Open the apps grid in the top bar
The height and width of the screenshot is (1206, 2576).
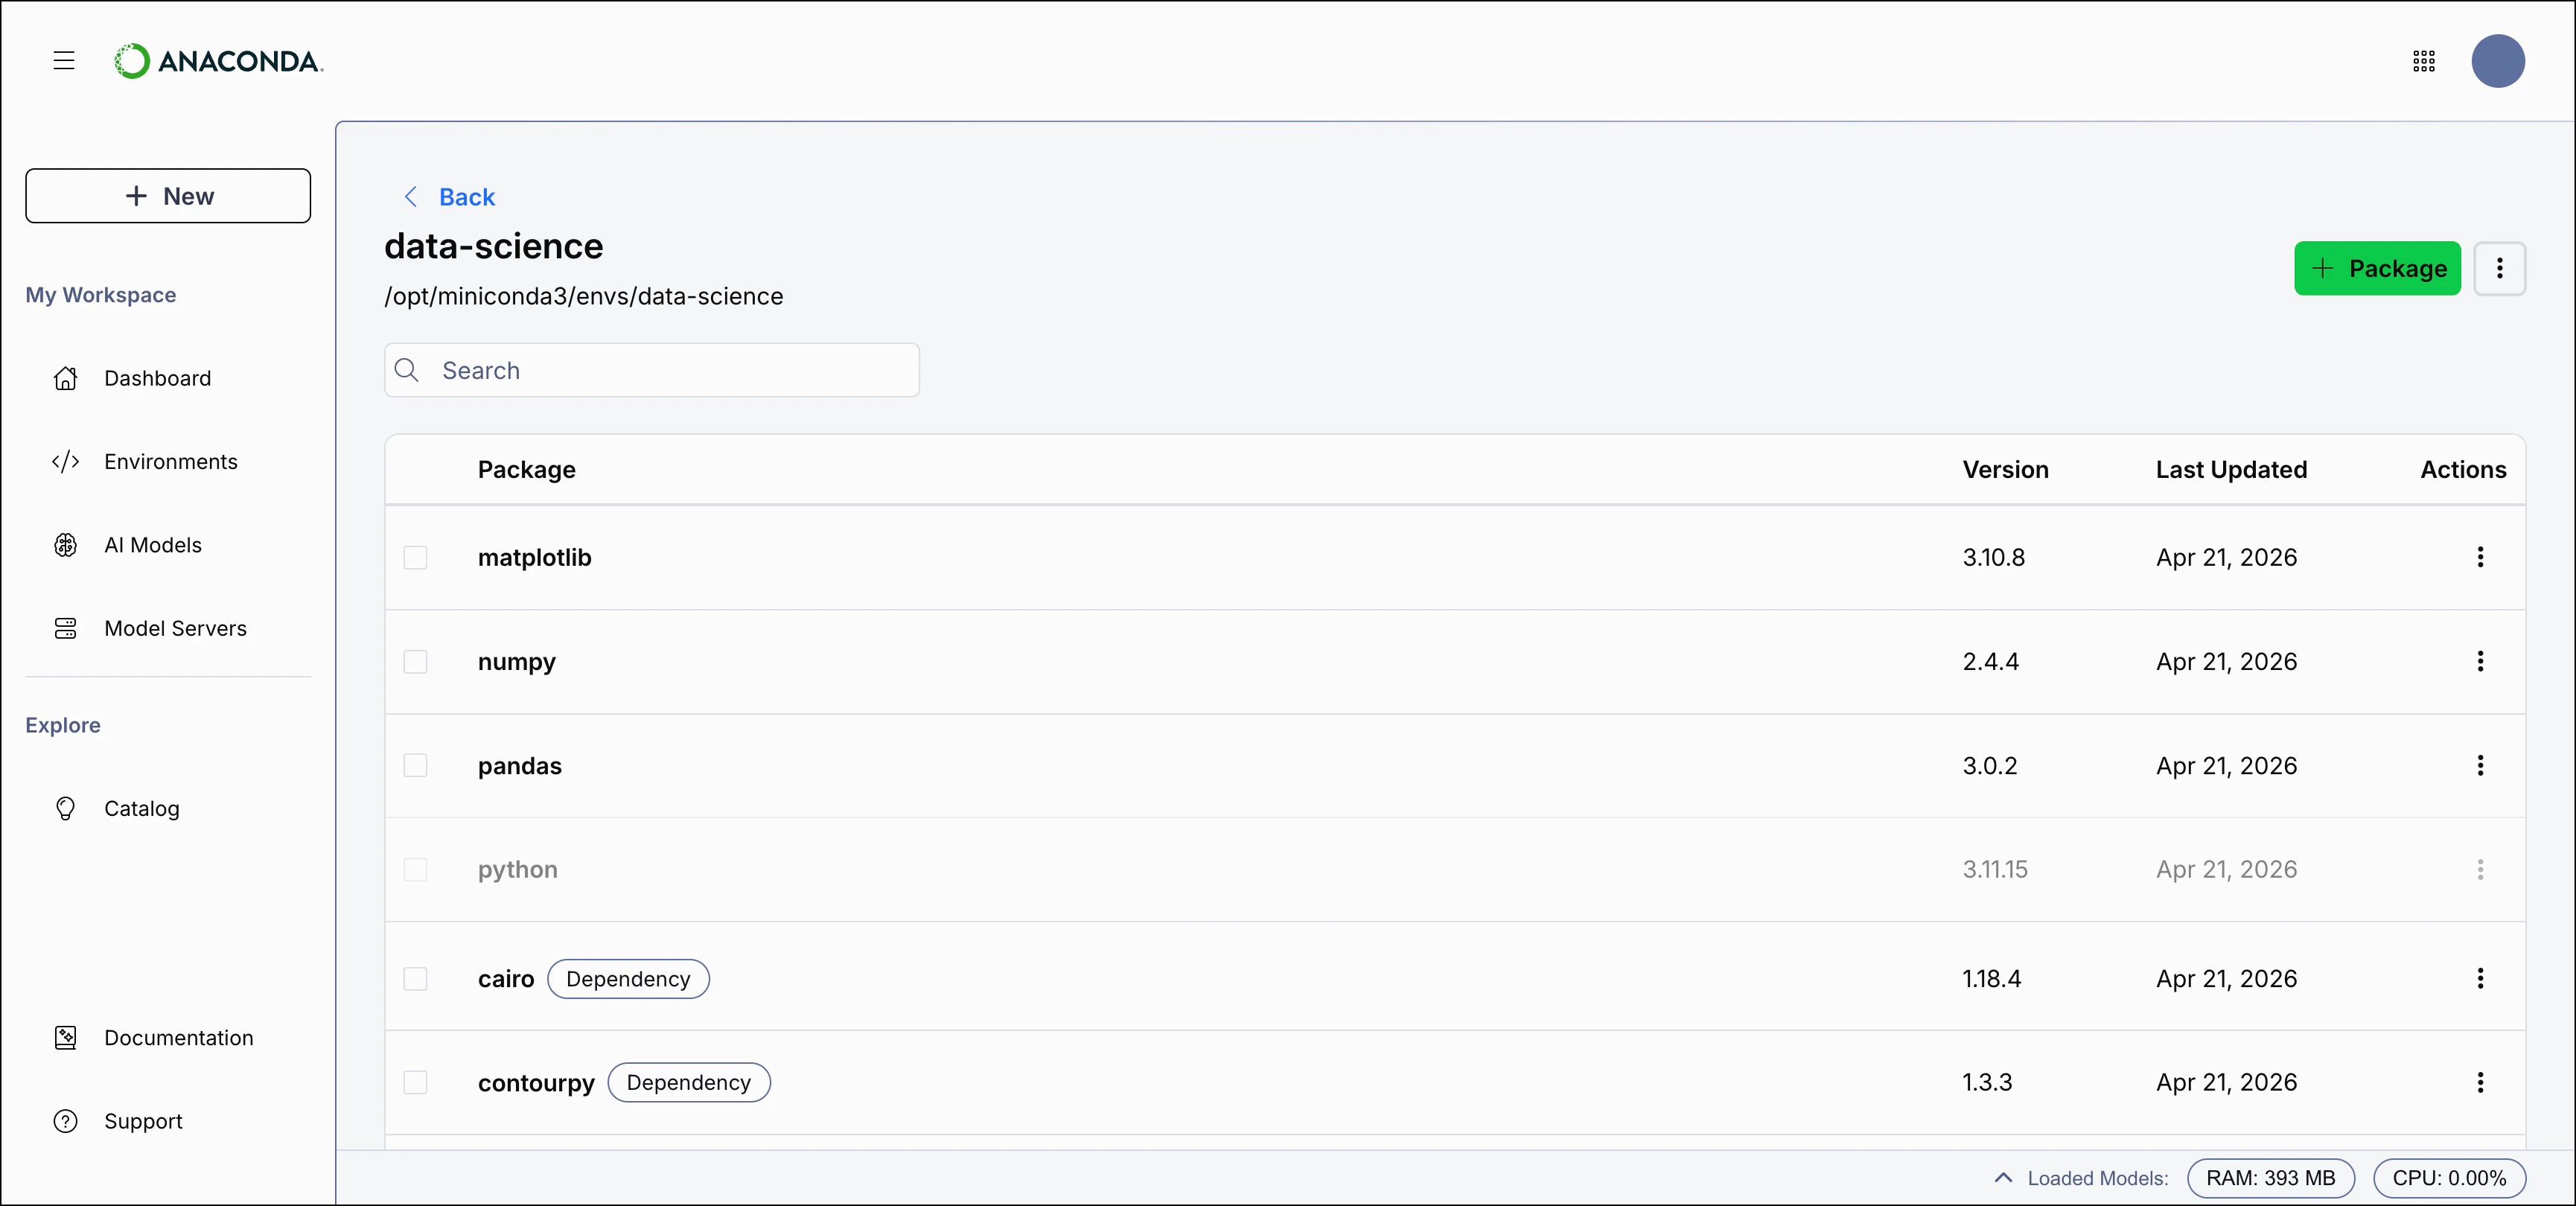pyautogui.click(x=2423, y=61)
